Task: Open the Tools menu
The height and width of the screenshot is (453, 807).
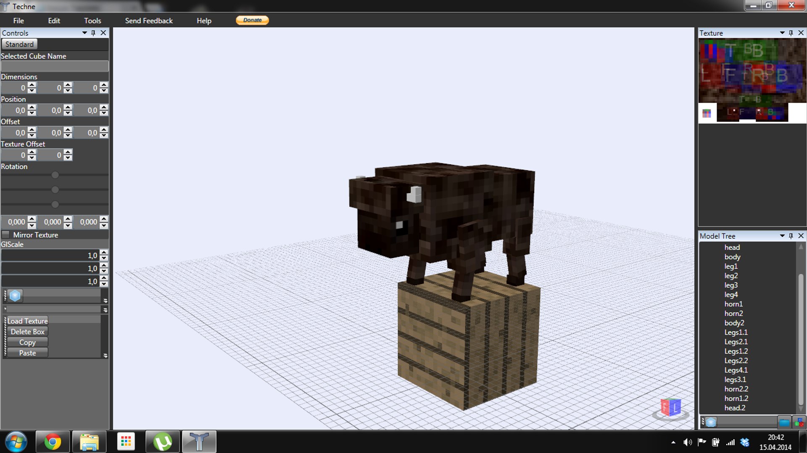Action: point(92,21)
